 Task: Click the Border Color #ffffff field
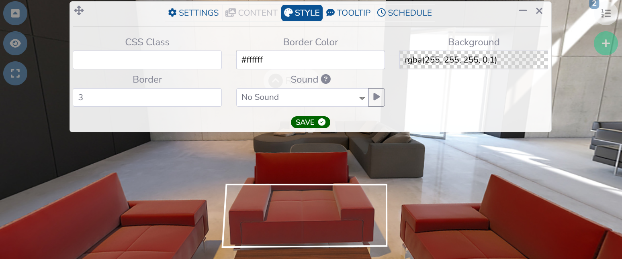(x=311, y=60)
